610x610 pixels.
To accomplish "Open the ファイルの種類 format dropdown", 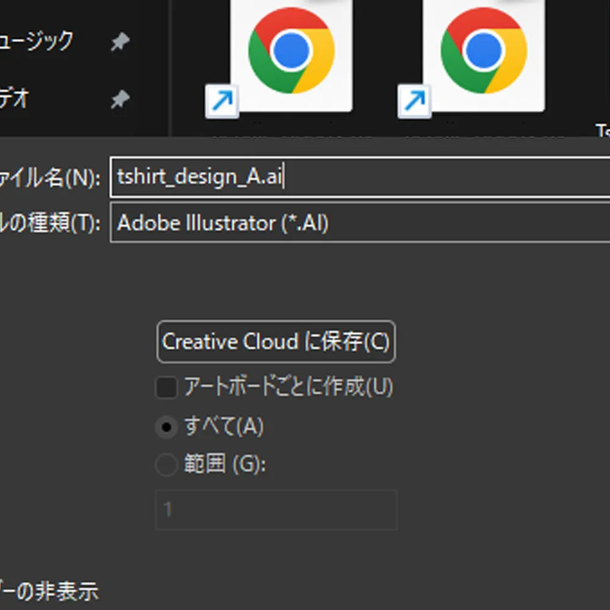I will click(360, 222).
